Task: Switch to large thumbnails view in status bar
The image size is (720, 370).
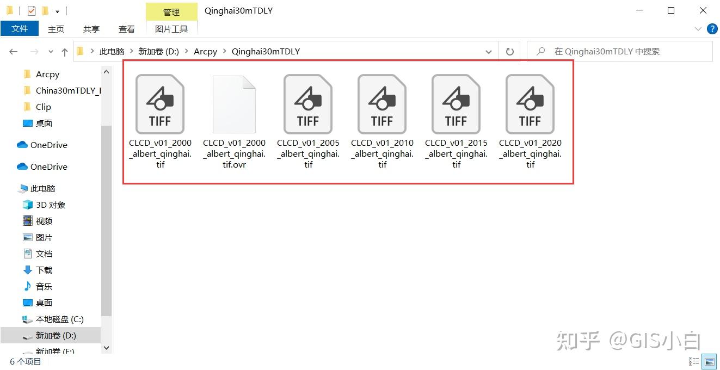Action: [709, 361]
